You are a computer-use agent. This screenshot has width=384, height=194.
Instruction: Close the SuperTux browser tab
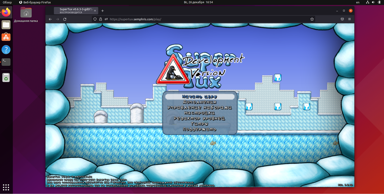point(95,11)
